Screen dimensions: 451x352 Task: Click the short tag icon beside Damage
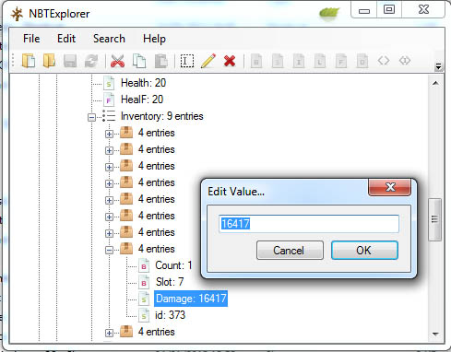coord(144,299)
